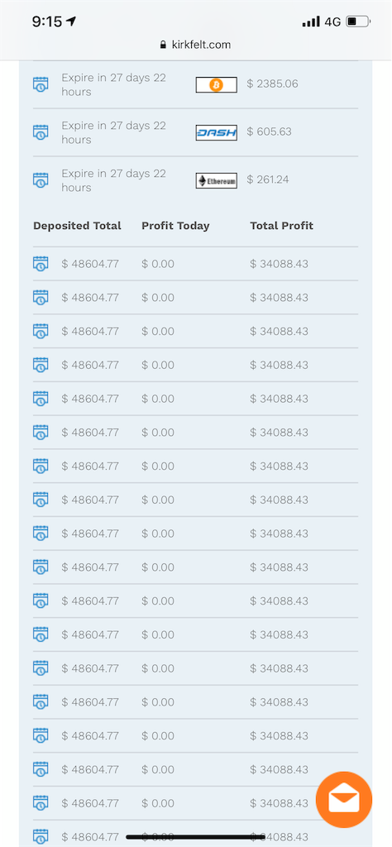Click calendar icon beside $605.63 row

(41, 132)
